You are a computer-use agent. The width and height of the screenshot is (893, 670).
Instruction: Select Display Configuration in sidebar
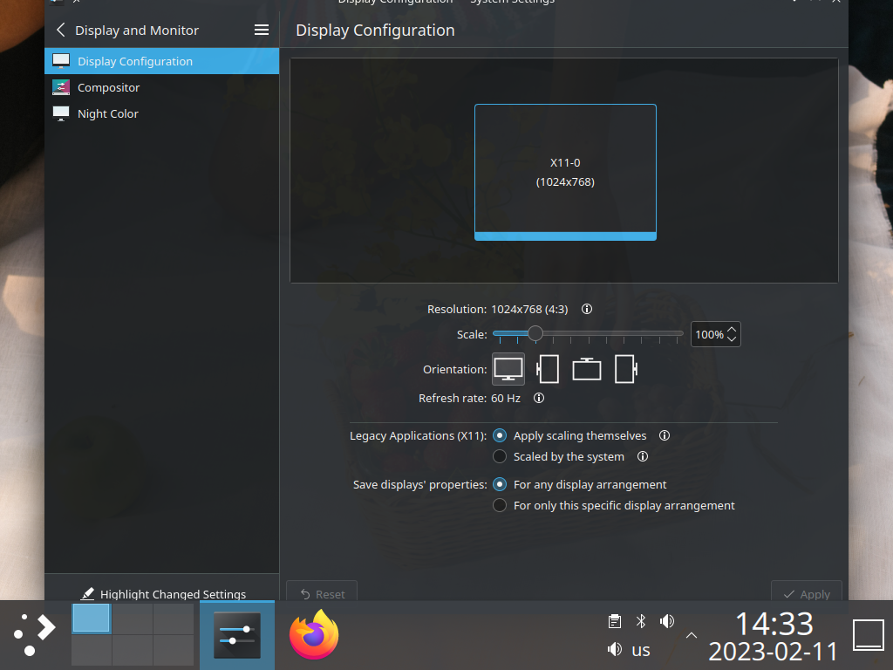coord(161,61)
